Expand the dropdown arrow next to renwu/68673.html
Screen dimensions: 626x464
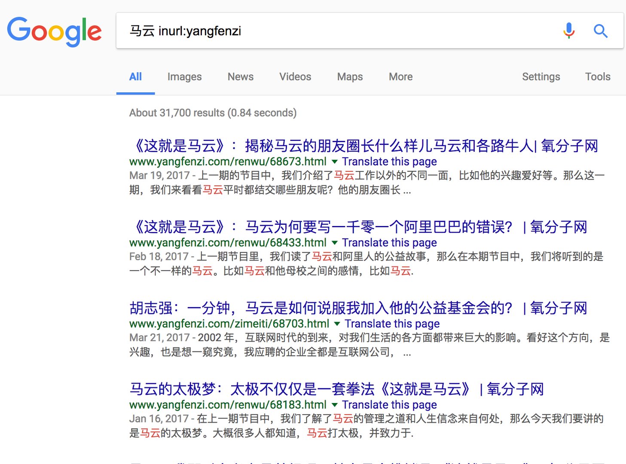pyautogui.click(x=335, y=162)
